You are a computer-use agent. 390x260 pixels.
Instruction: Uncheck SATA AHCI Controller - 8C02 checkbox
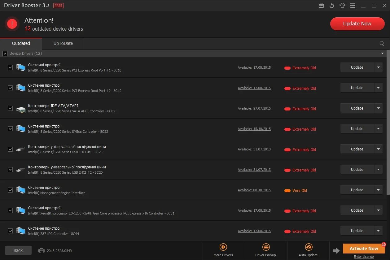click(10, 108)
